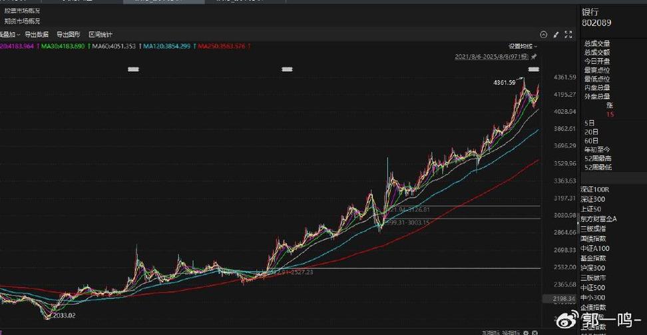This screenshot has height=335, width=647.
Task: Open the 叠加 overlay dropdown
Action: point(9,35)
